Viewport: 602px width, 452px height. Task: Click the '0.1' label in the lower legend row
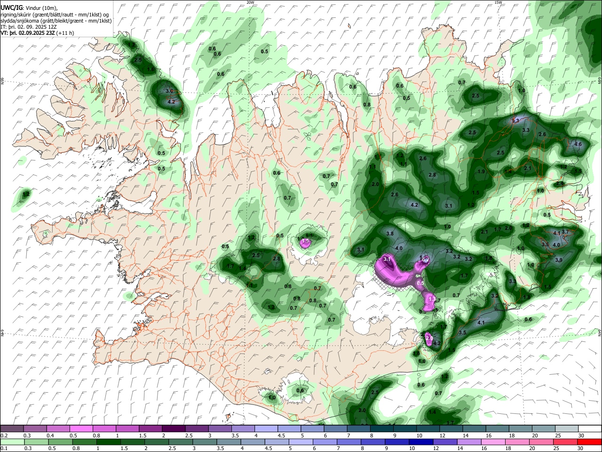click(4, 448)
